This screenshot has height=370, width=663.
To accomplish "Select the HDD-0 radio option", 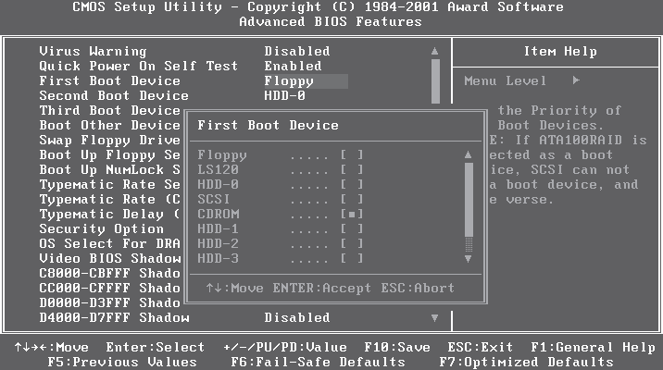I will pos(351,184).
